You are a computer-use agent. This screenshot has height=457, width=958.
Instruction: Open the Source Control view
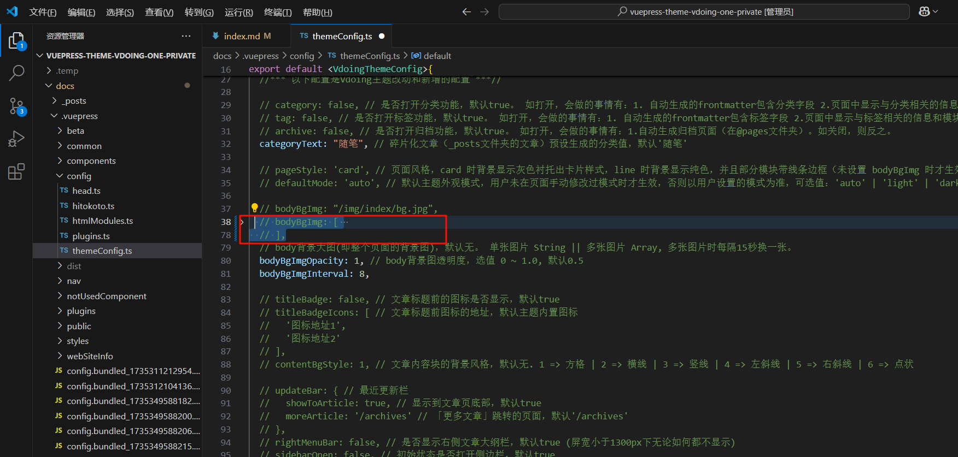pos(16,106)
